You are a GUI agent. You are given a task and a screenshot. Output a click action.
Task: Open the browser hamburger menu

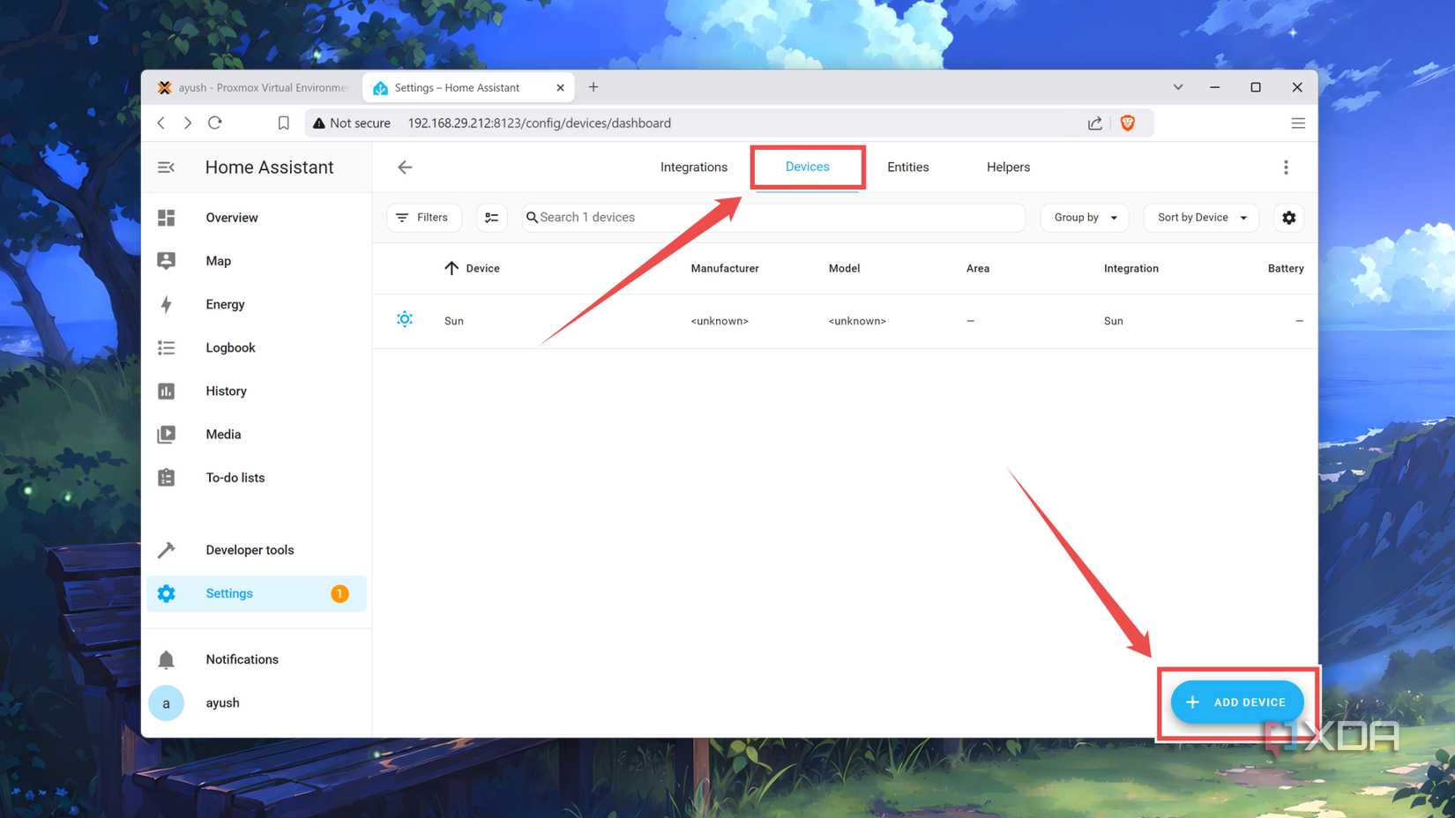click(x=1298, y=123)
